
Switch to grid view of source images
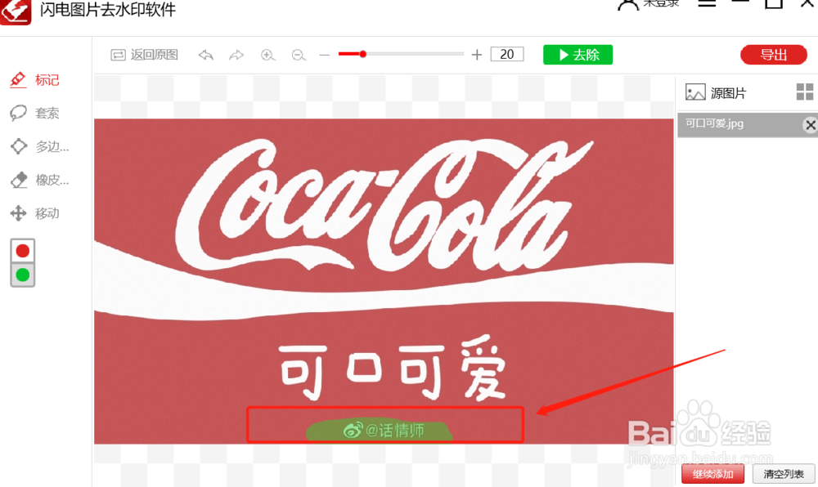pos(805,92)
